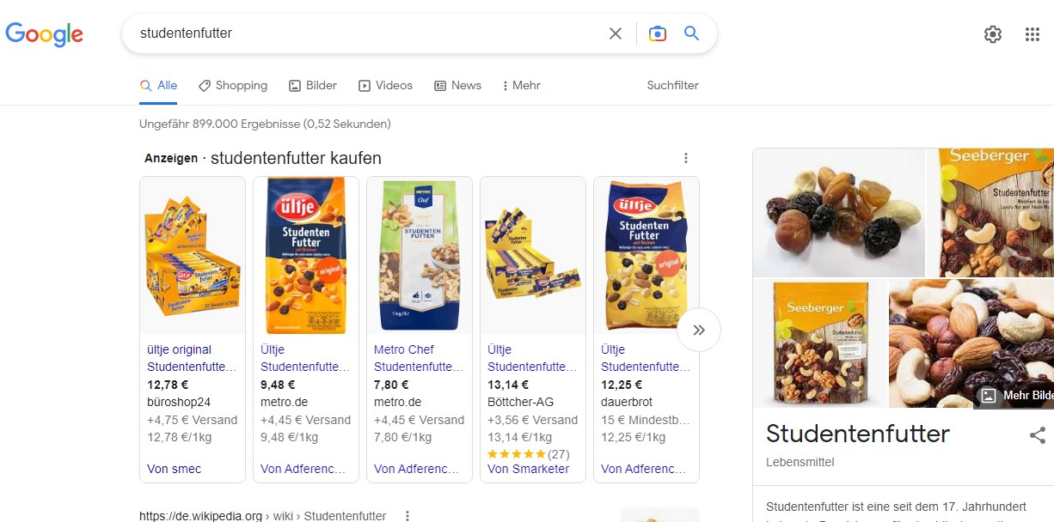Start a search by image
1054x522 pixels.
[x=658, y=33]
